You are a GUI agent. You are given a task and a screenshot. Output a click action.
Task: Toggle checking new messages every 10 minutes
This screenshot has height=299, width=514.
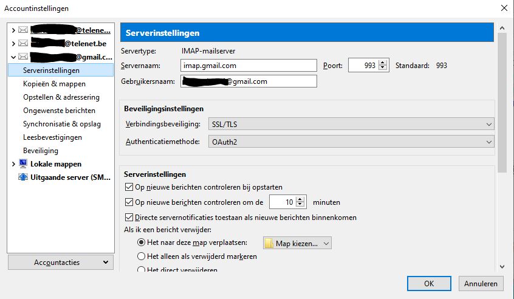point(129,202)
